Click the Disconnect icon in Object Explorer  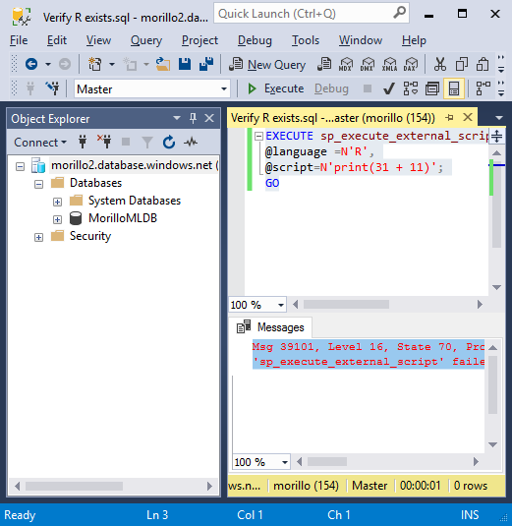coord(104,142)
